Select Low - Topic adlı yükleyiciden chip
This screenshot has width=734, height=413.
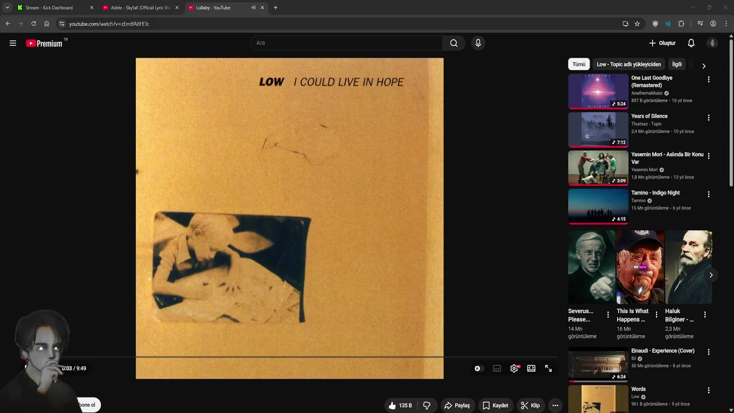pos(629,64)
